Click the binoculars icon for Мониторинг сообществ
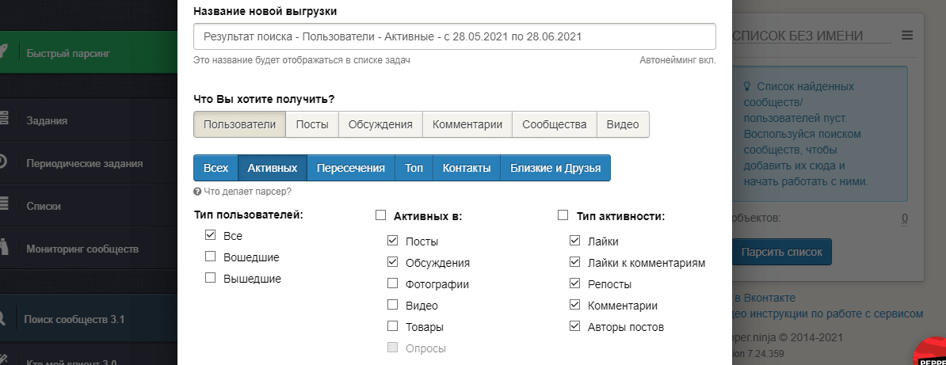 (x=4, y=249)
